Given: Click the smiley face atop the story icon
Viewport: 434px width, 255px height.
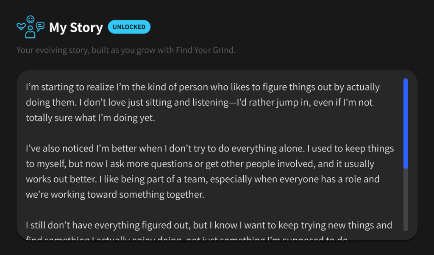Looking at the screenshot, I should pos(30,19).
